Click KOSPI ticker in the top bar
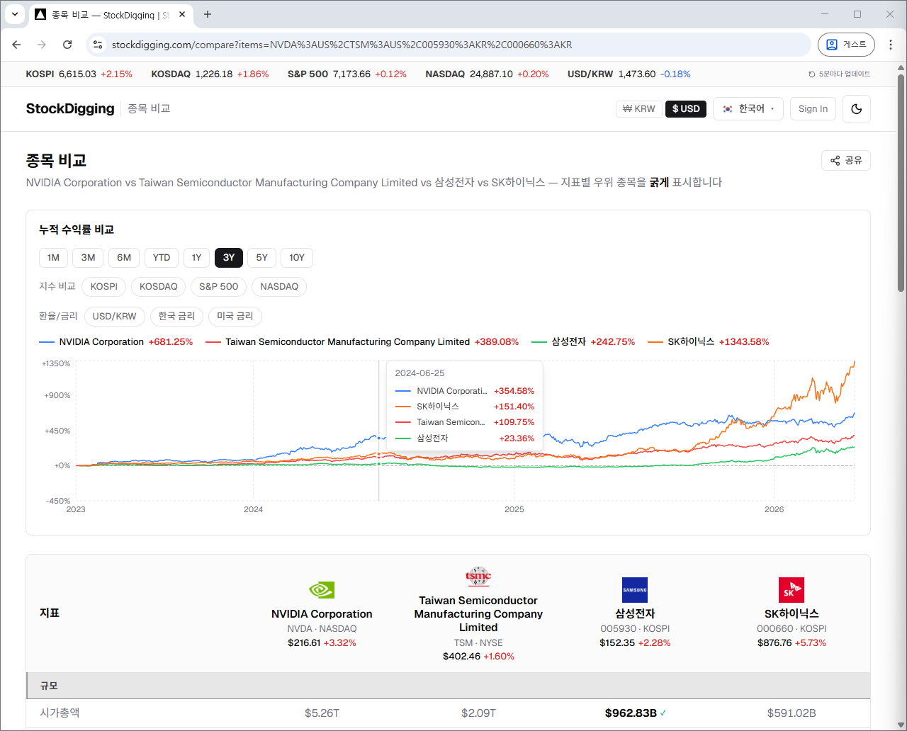 click(79, 74)
